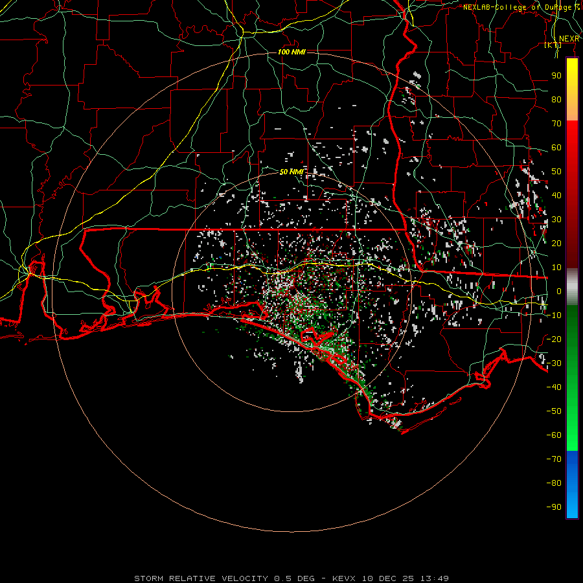The height and width of the screenshot is (583, 583).
Task: Click the 40 value on the velocity scale
Action: [x=556, y=196]
